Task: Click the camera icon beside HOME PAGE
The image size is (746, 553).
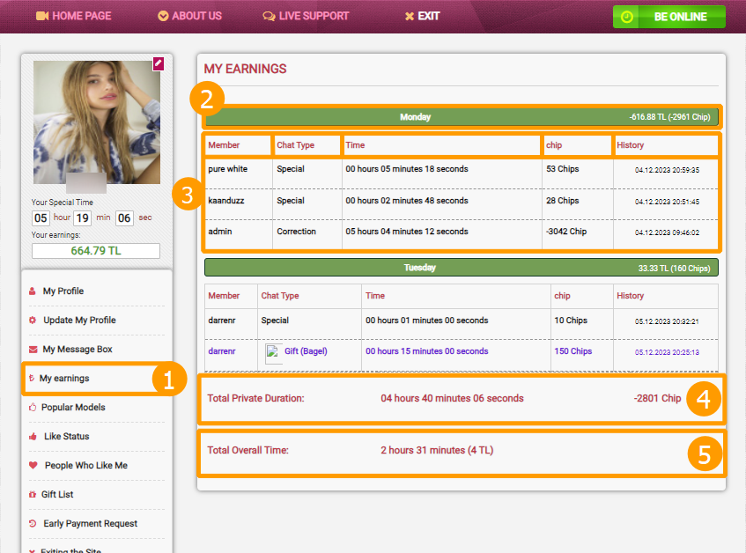Action: pos(41,16)
